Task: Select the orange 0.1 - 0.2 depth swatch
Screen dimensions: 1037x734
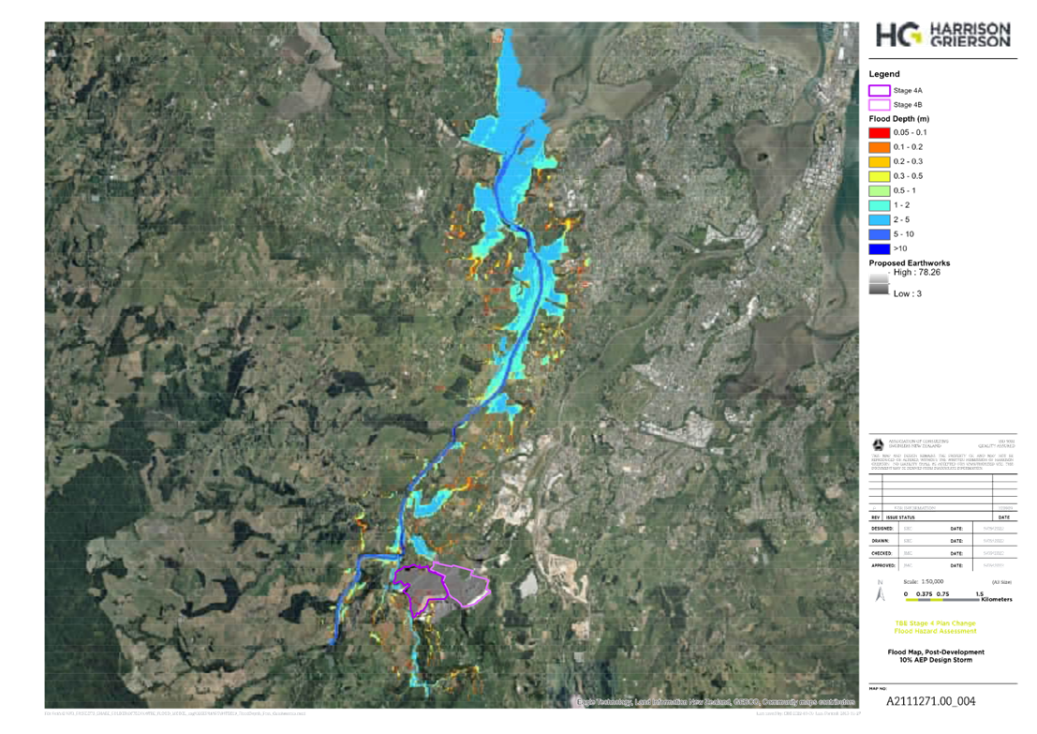Action: click(x=880, y=147)
